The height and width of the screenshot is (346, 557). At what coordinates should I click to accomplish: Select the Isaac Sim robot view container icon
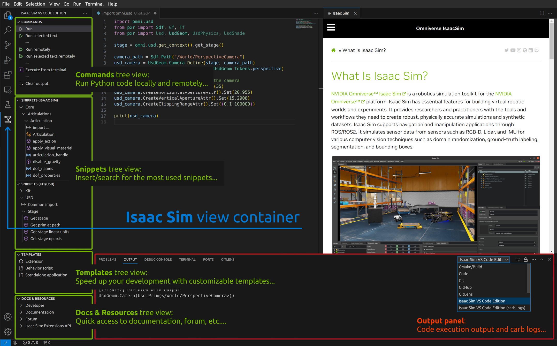tap(8, 119)
